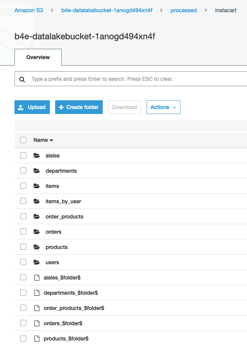
Task: Open the aisles_$folder$ file name
Action: point(62,278)
